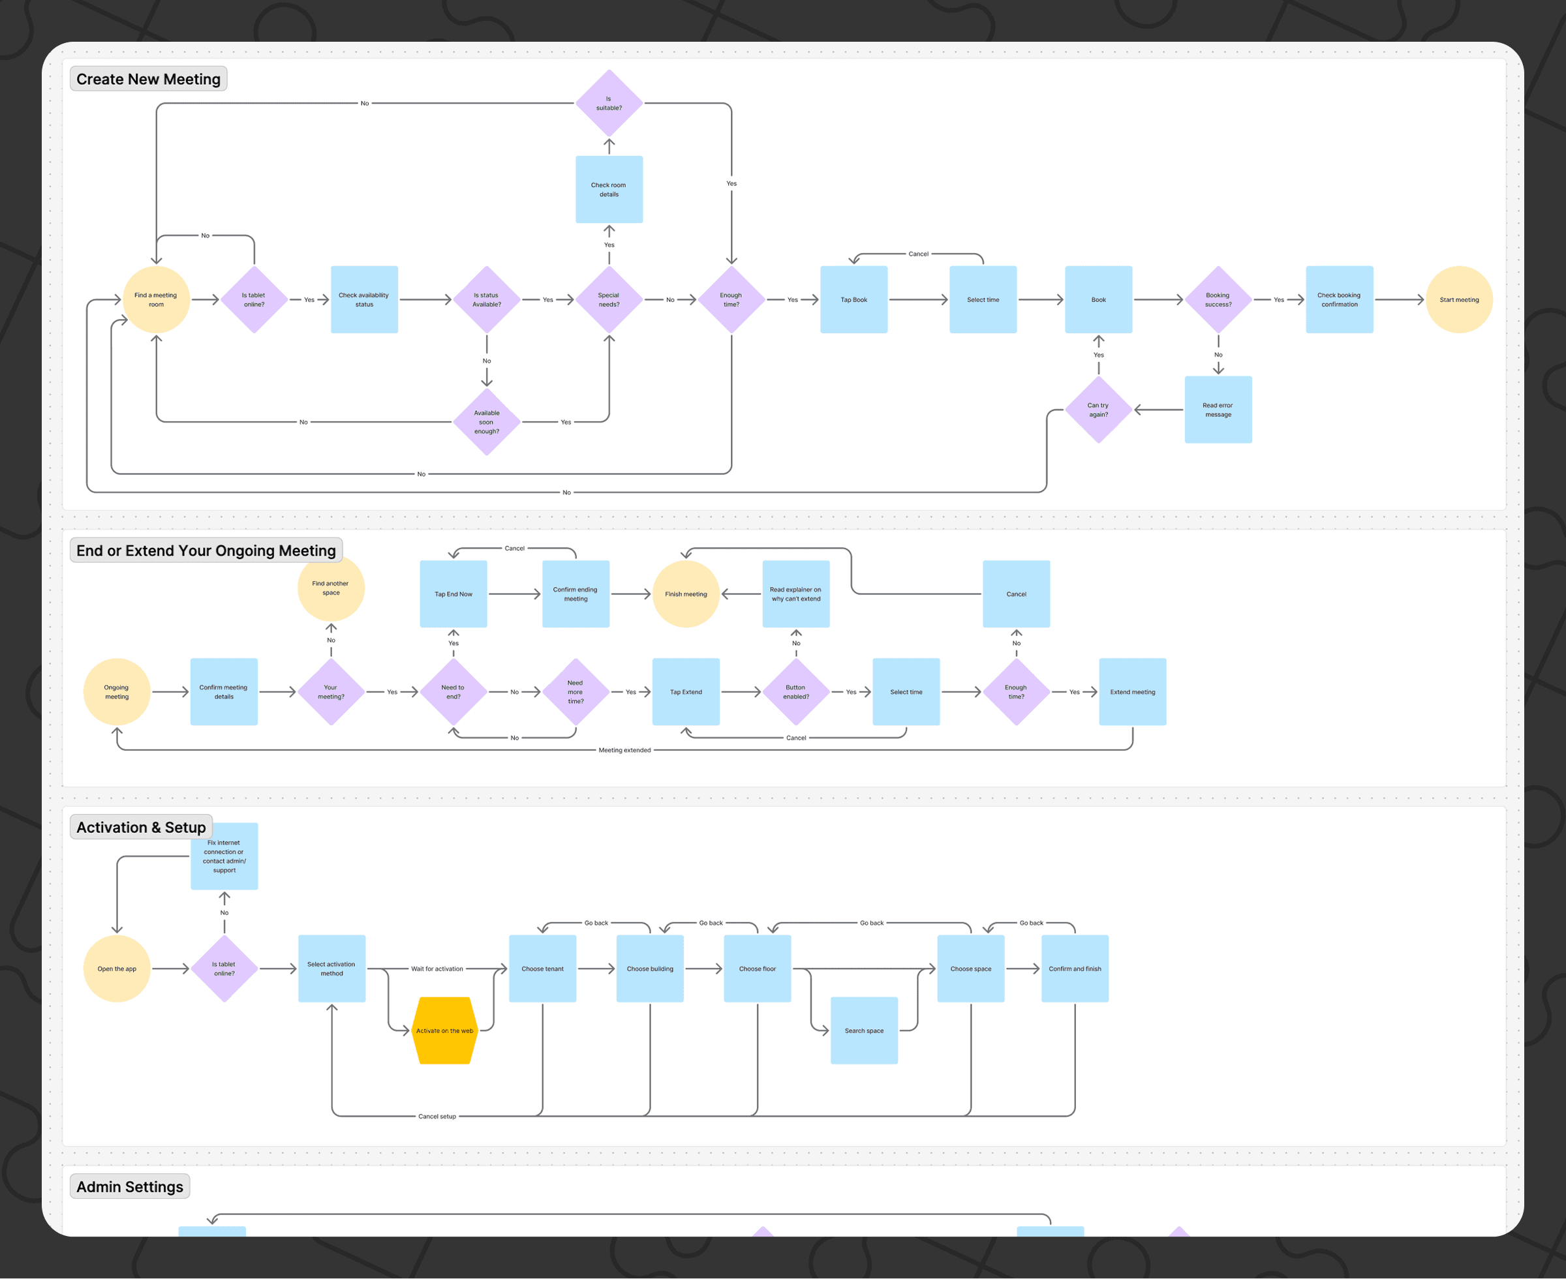The width and height of the screenshot is (1566, 1279).
Task: Select the 'Need to end?' diamond
Action: pyautogui.click(x=453, y=692)
